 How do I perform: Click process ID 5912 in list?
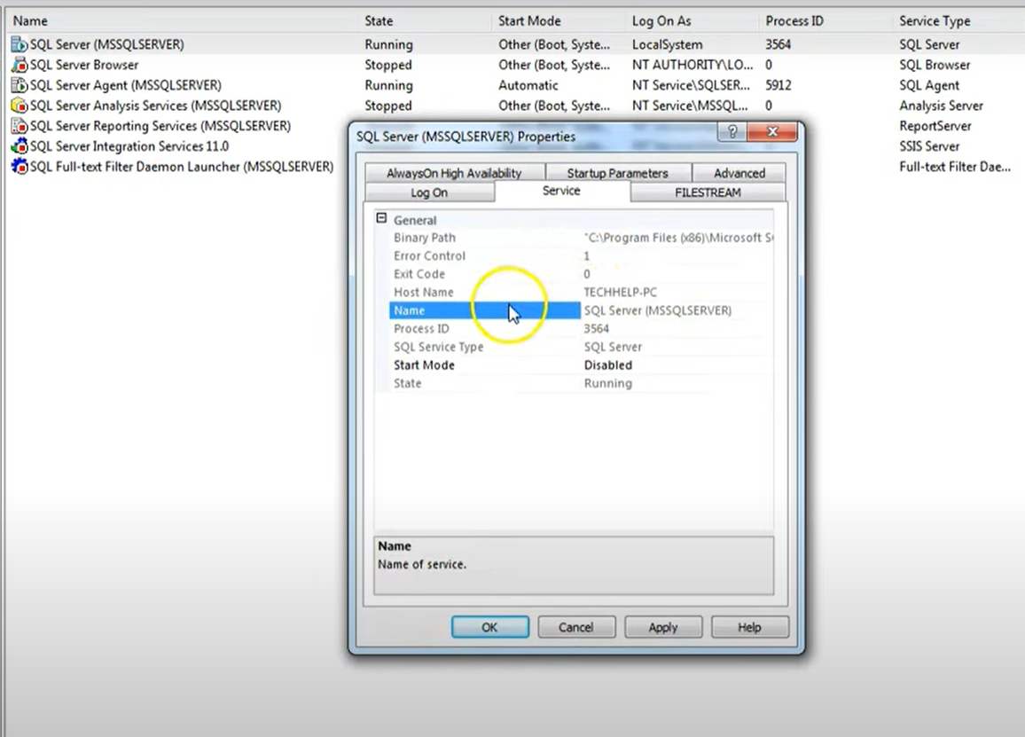click(x=779, y=85)
